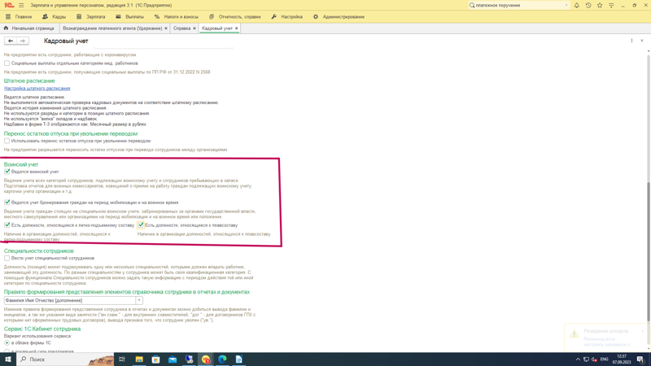Image resolution: width=651 pixels, height=366 pixels.
Task: Clear the search field text
Action: tap(566, 6)
